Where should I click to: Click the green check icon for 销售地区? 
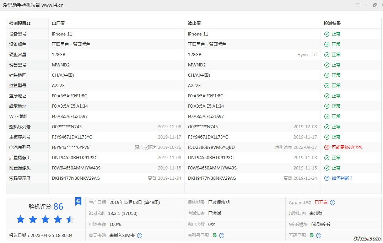point(327,75)
